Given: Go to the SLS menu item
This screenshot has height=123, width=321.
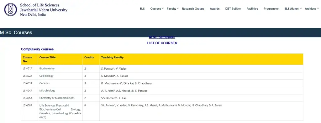Looking at the screenshot, I should 142,8.
